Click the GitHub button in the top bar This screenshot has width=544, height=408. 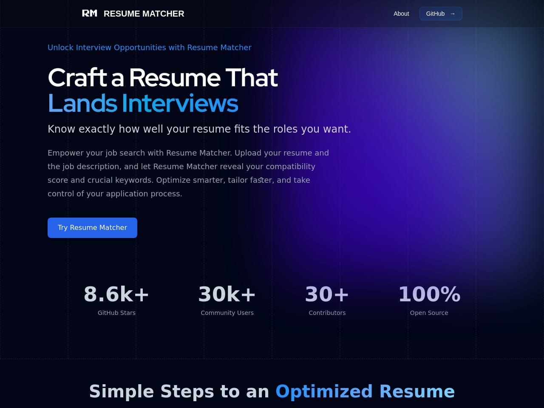[x=441, y=13]
